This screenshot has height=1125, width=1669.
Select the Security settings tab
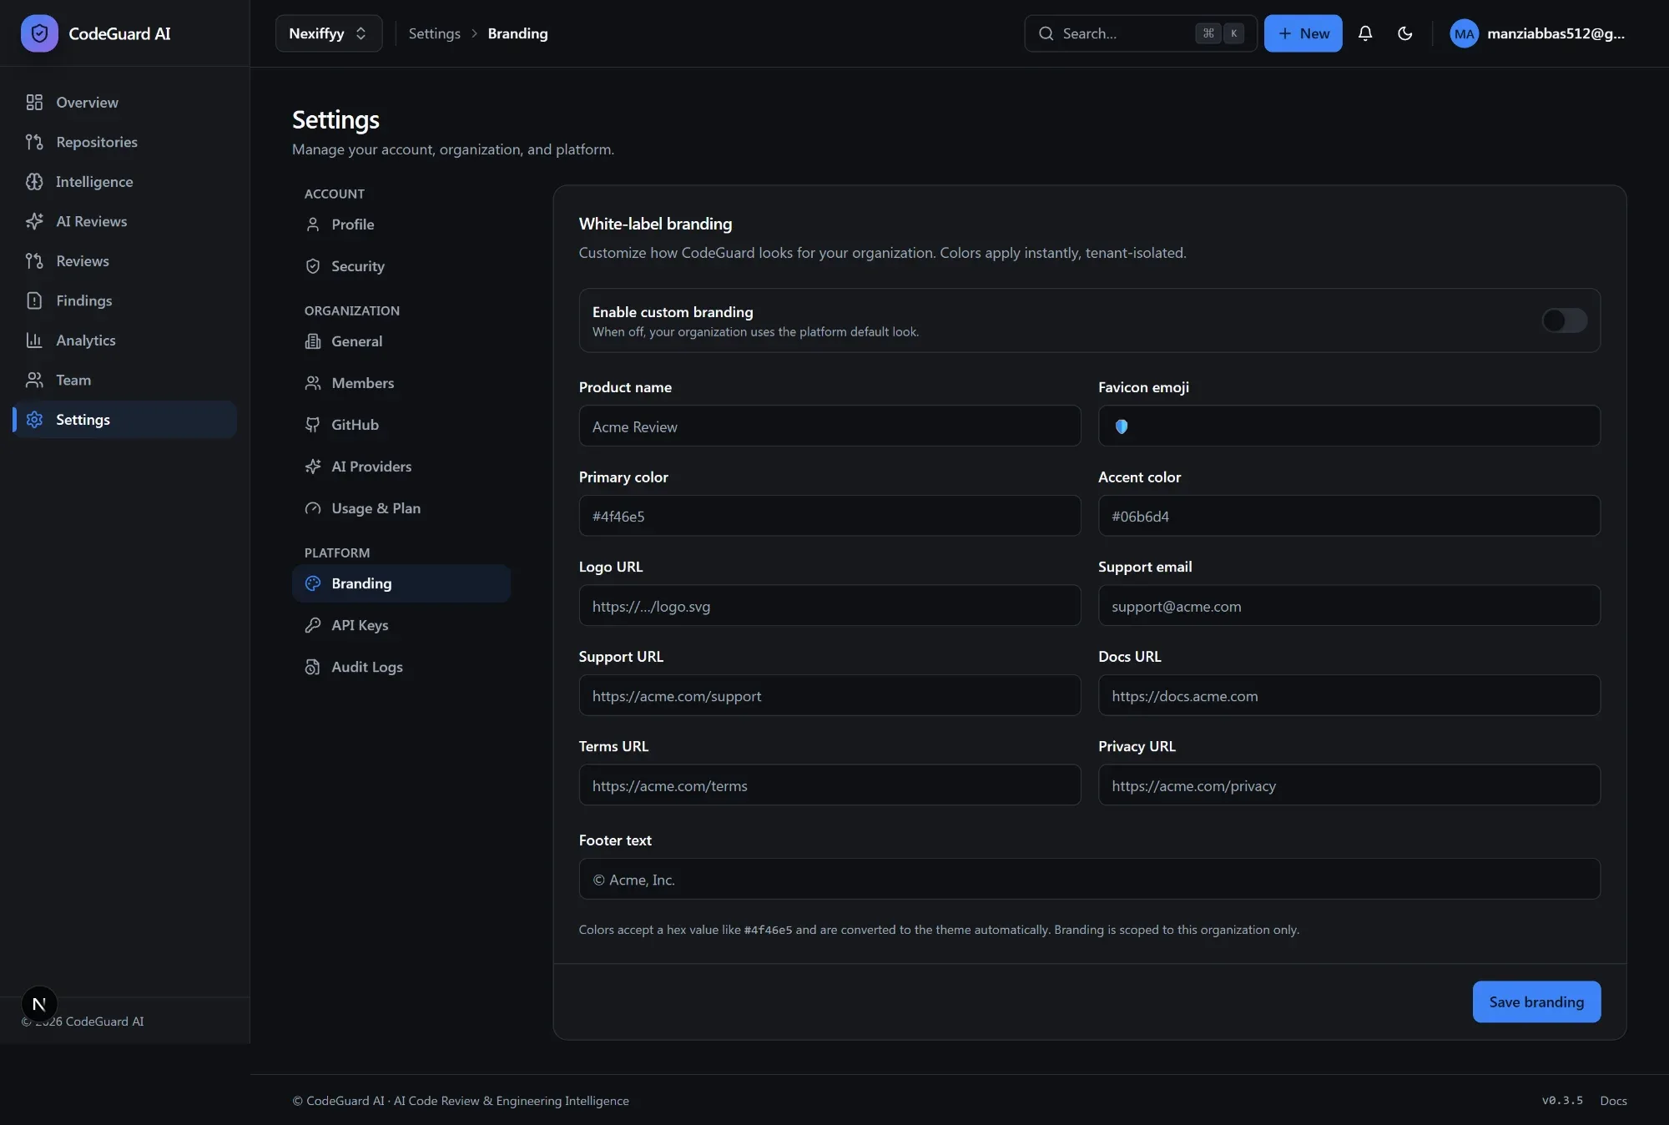coord(401,266)
